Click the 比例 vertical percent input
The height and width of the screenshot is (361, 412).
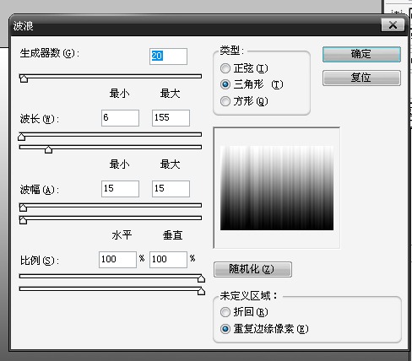[x=168, y=260]
